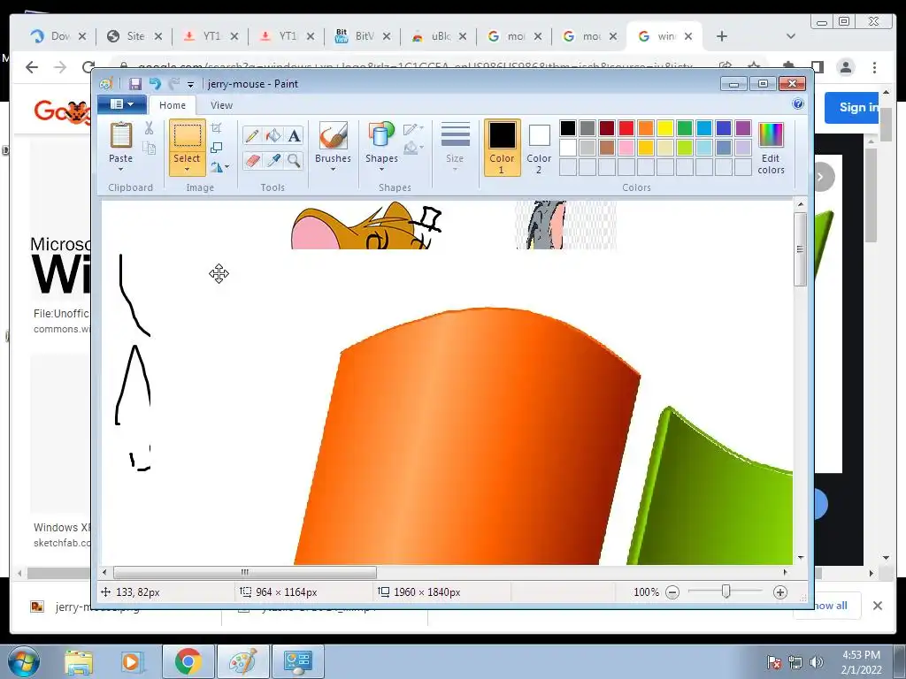This screenshot has height=679, width=906.
Task: Open a new Chrome tab
Action: 722,36
